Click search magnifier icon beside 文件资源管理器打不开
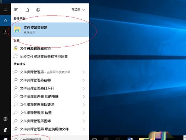This screenshot has width=186, height=140. click(x=16, y=88)
